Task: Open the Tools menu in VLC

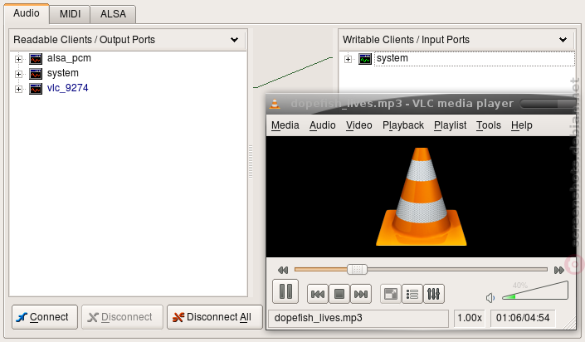Action: tap(489, 125)
